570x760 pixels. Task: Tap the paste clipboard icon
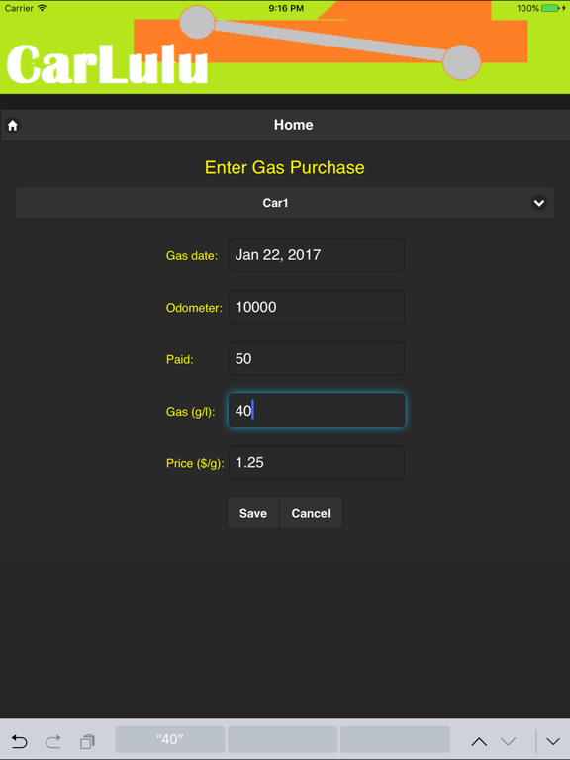coord(87,741)
